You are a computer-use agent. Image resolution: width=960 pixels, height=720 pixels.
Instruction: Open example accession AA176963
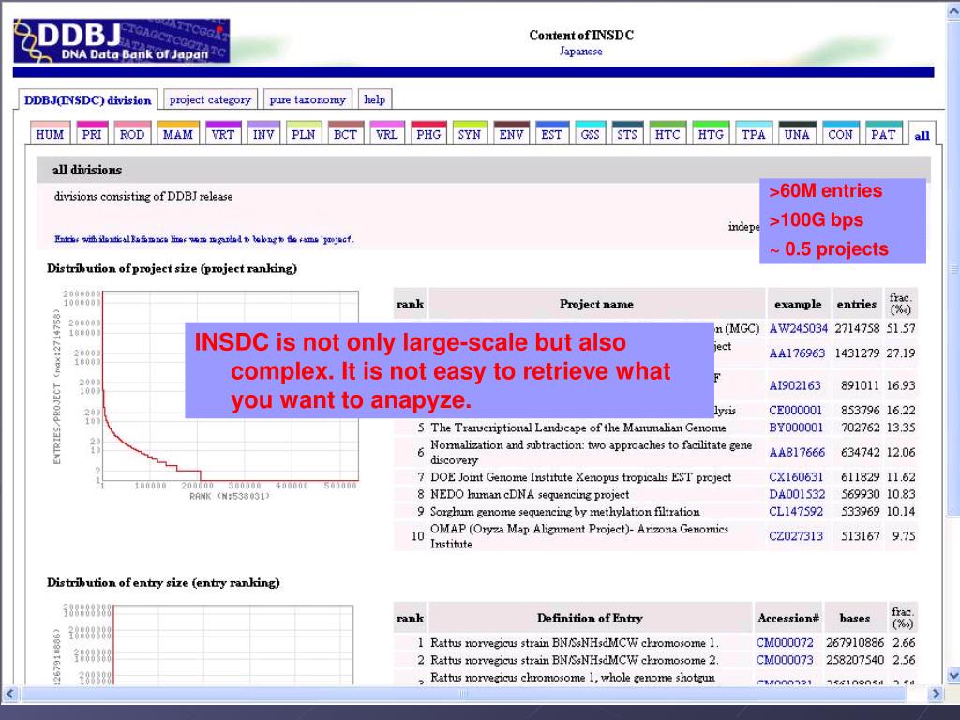tap(797, 353)
